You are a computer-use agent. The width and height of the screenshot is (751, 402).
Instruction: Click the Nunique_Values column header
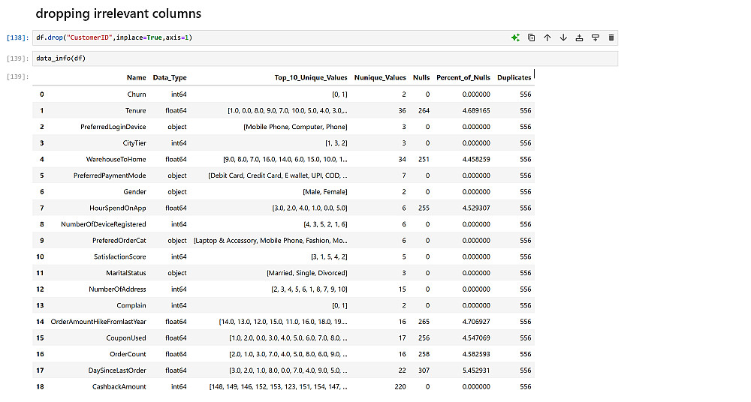coord(380,77)
